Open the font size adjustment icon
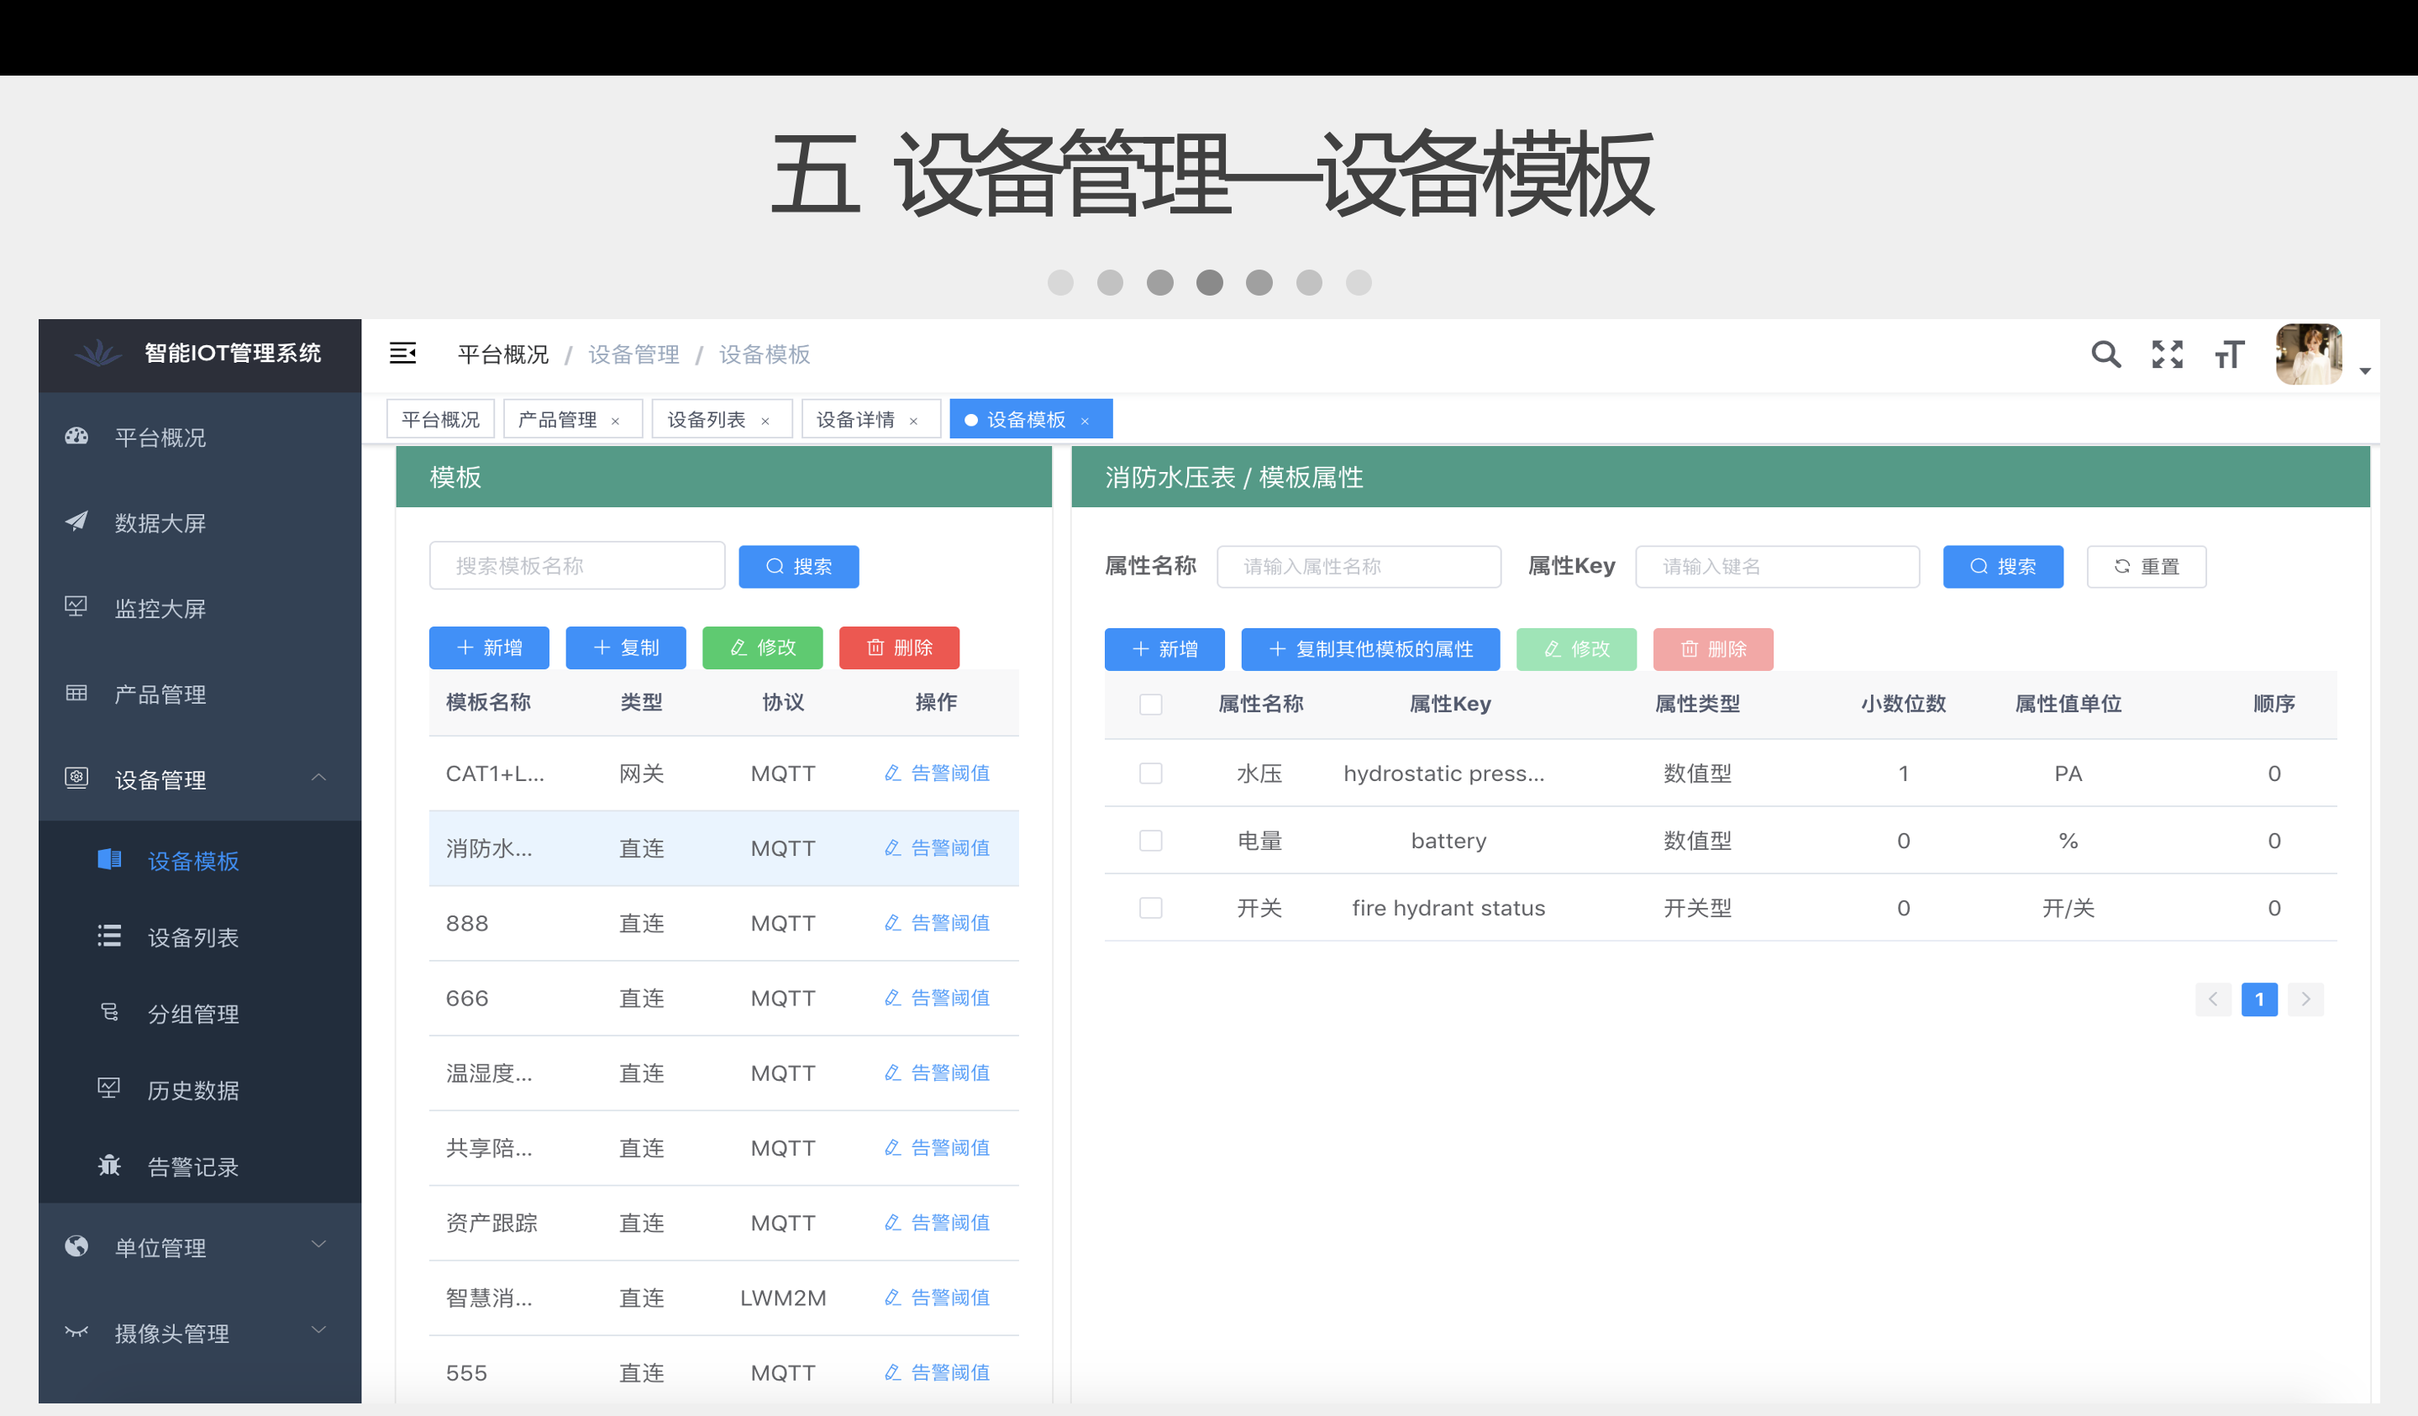The width and height of the screenshot is (2418, 1416). tap(2229, 354)
